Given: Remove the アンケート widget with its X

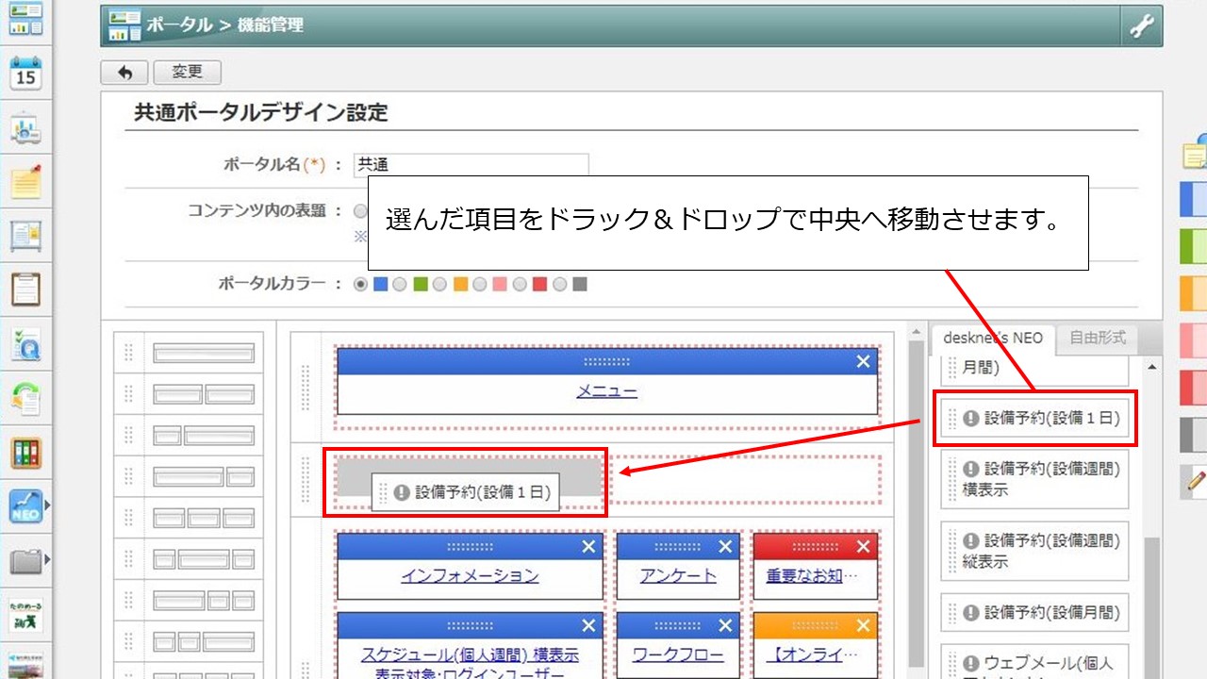Looking at the screenshot, I should 725,547.
